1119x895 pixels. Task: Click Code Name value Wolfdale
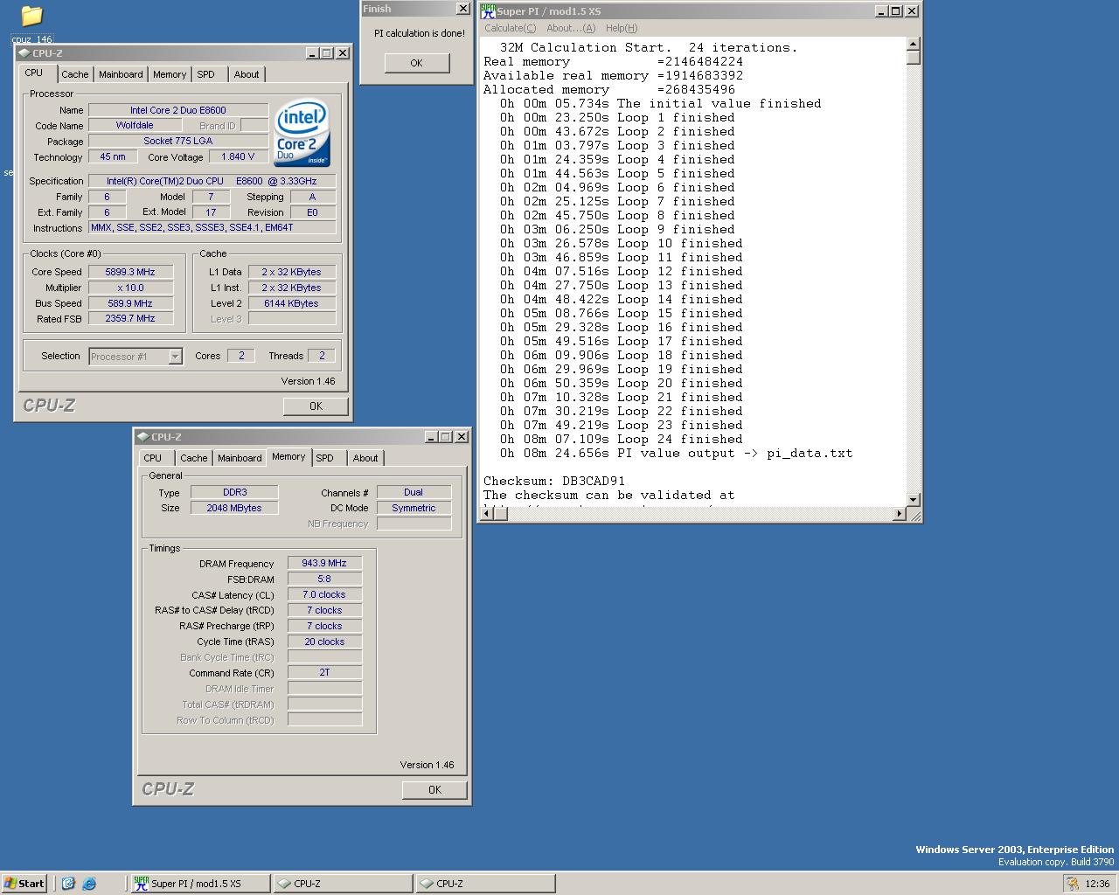click(x=135, y=126)
